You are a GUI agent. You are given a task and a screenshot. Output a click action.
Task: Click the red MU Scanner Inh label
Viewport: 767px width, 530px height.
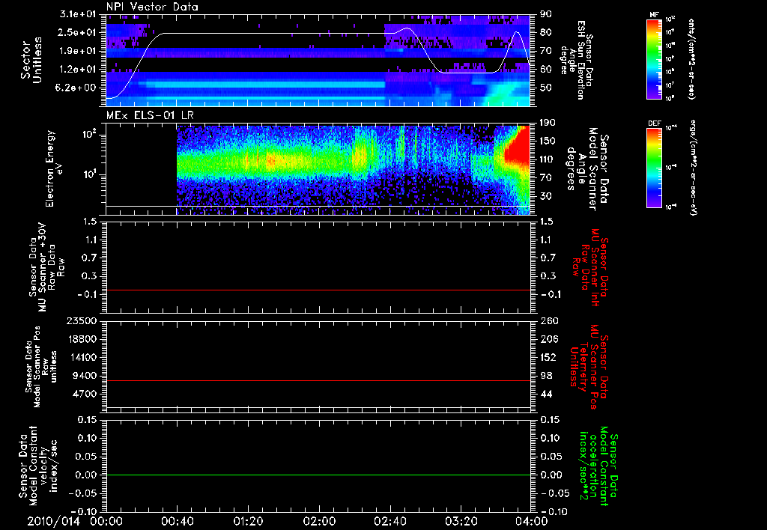pyautogui.click(x=590, y=267)
